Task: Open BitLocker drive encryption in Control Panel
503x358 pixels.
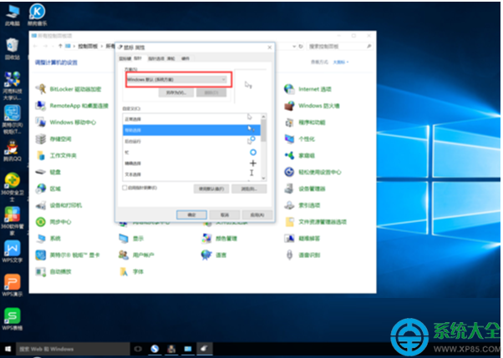Action: pyautogui.click(x=69, y=89)
